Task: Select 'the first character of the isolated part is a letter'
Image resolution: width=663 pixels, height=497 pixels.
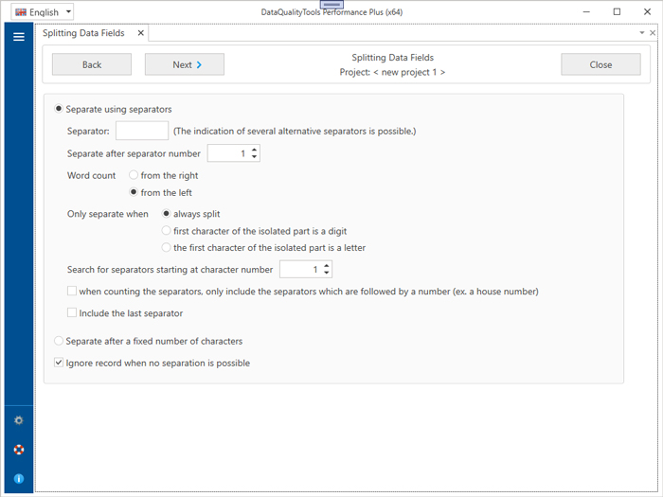Action: 166,247
